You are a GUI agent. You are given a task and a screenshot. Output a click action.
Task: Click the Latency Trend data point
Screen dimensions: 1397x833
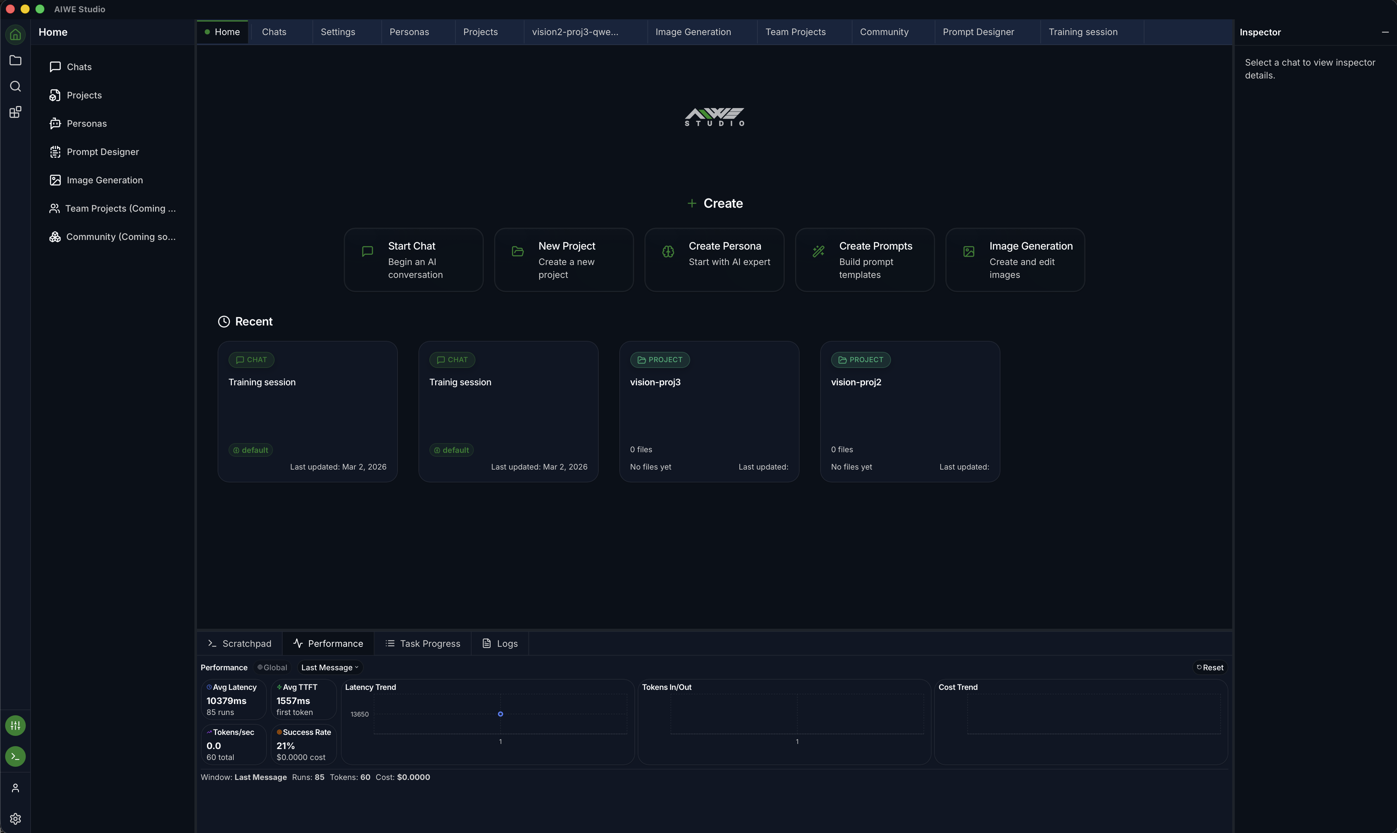[x=500, y=714]
